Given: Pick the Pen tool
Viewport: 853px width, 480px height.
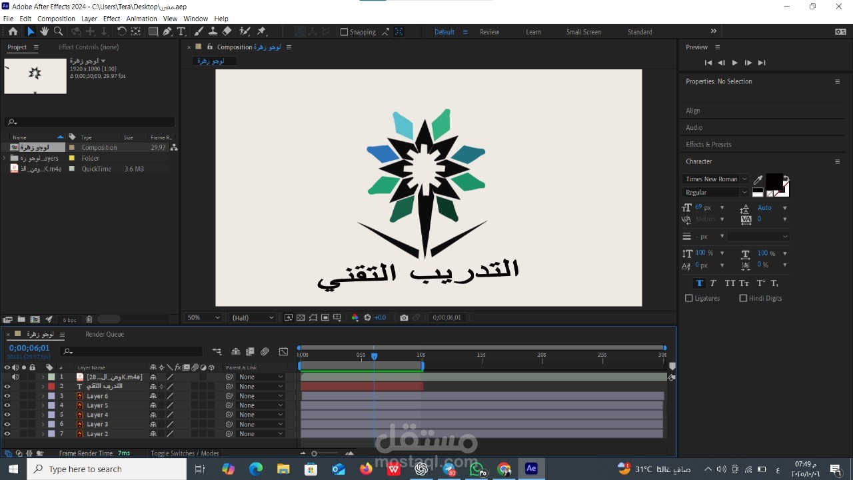Looking at the screenshot, I should click(x=167, y=31).
